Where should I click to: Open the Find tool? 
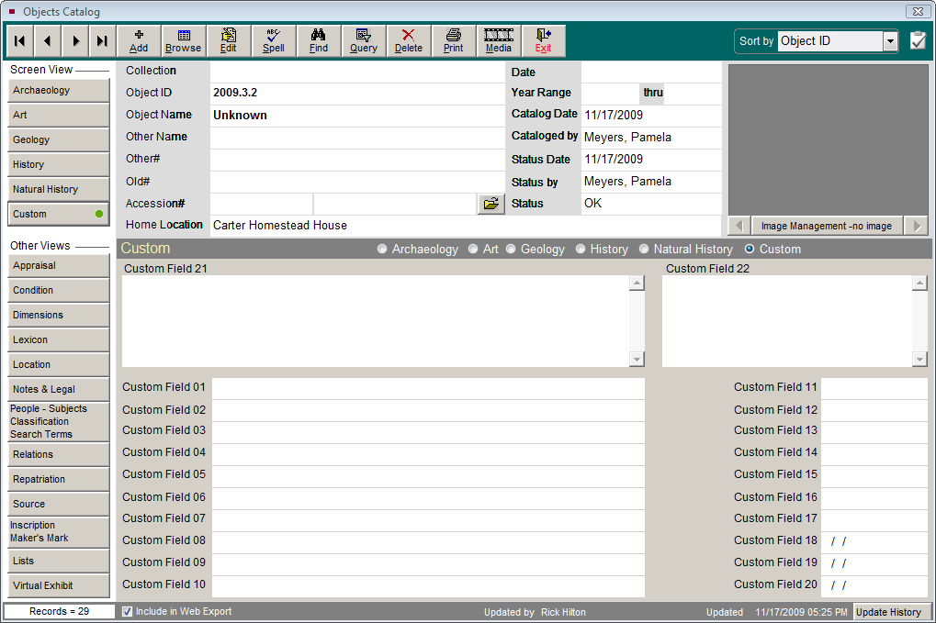pyautogui.click(x=318, y=40)
